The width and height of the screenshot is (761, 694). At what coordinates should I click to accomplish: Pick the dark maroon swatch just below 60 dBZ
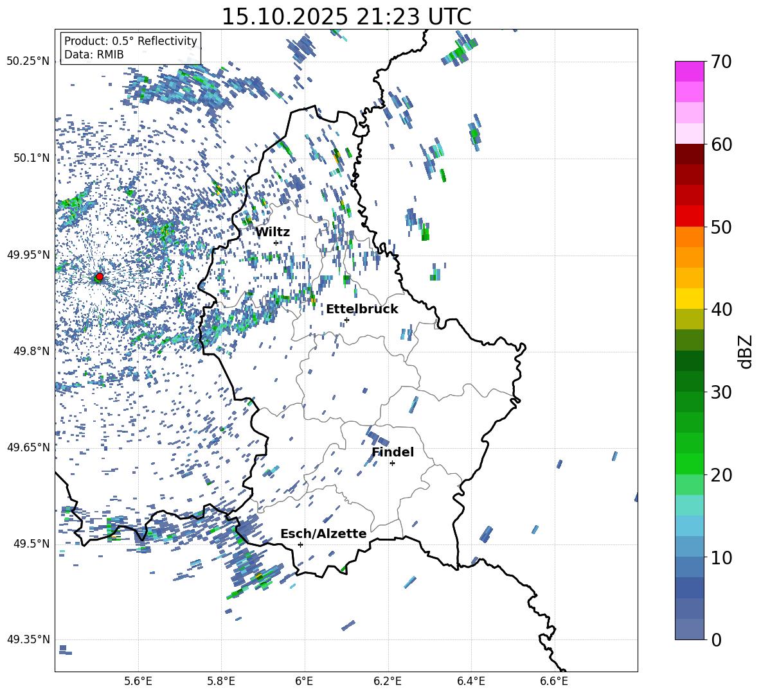pyautogui.click(x=689, y=154)
